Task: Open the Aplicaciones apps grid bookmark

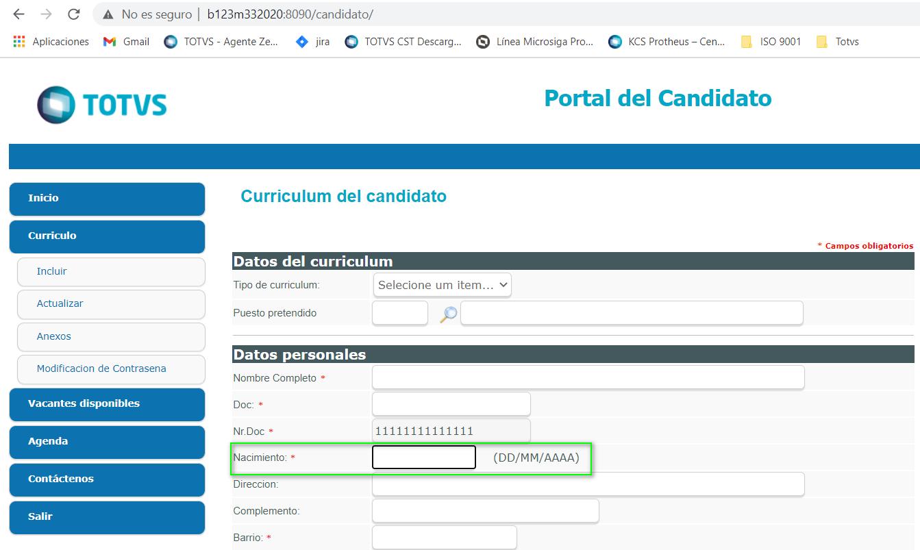Action: (51, 42)
